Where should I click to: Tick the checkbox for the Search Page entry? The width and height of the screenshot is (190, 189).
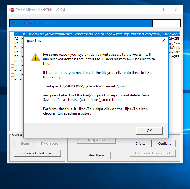(12, 34)
